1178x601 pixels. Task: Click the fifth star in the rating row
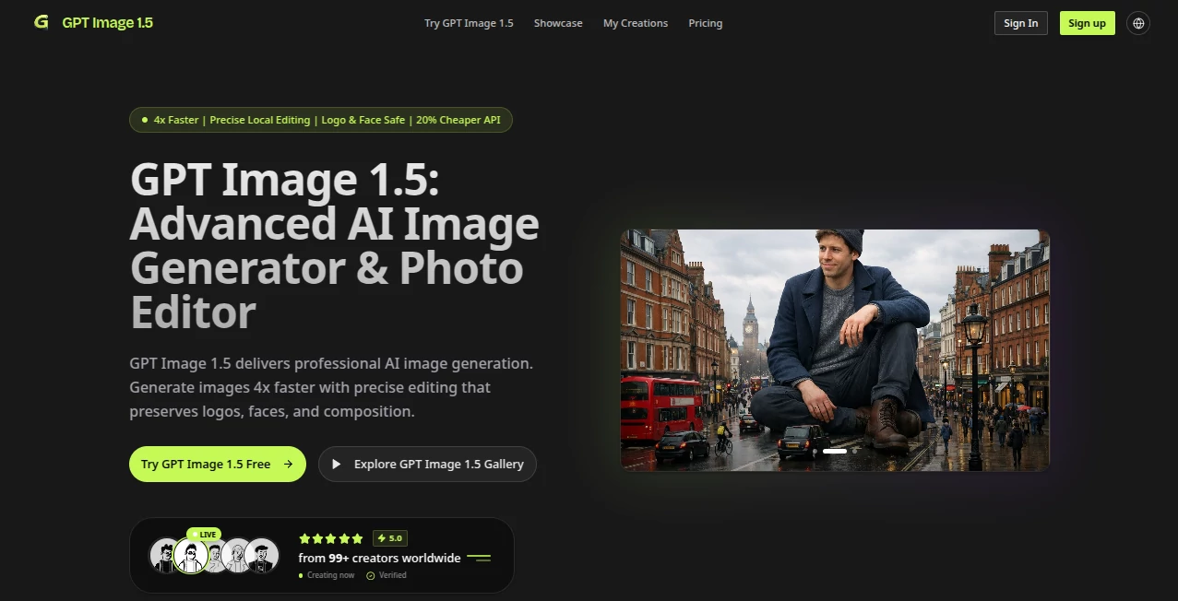pyautogui.click(x=357, y=537)
